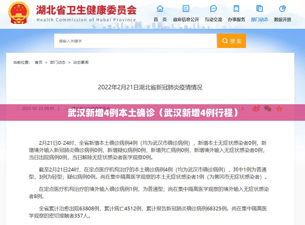Open the 数据开放 menu label
Screen dimensions: 305x225
tap(282, 20)
